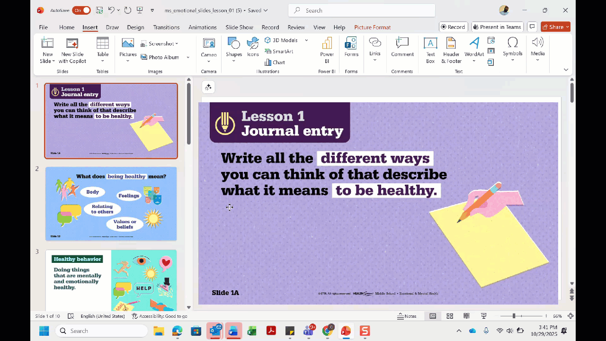
Task: Toggle the AutoSave switch
Action: (81, 10)
